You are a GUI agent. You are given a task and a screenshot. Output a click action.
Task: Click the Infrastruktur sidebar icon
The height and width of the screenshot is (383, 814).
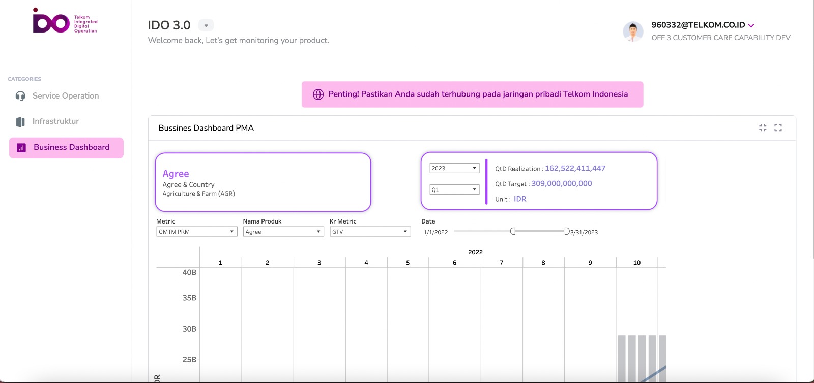(20, 122)
